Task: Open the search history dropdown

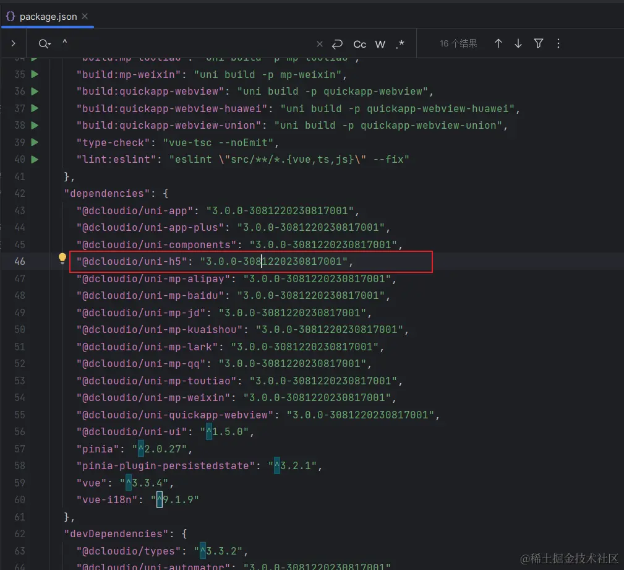Action: (45, 44)
